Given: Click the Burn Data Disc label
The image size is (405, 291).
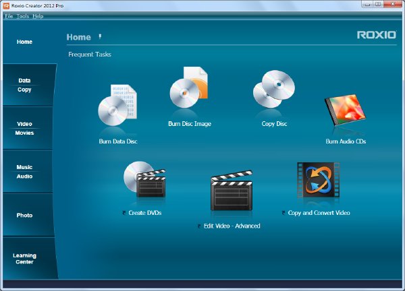Looking at the screenshot, I should pos(118,141).
